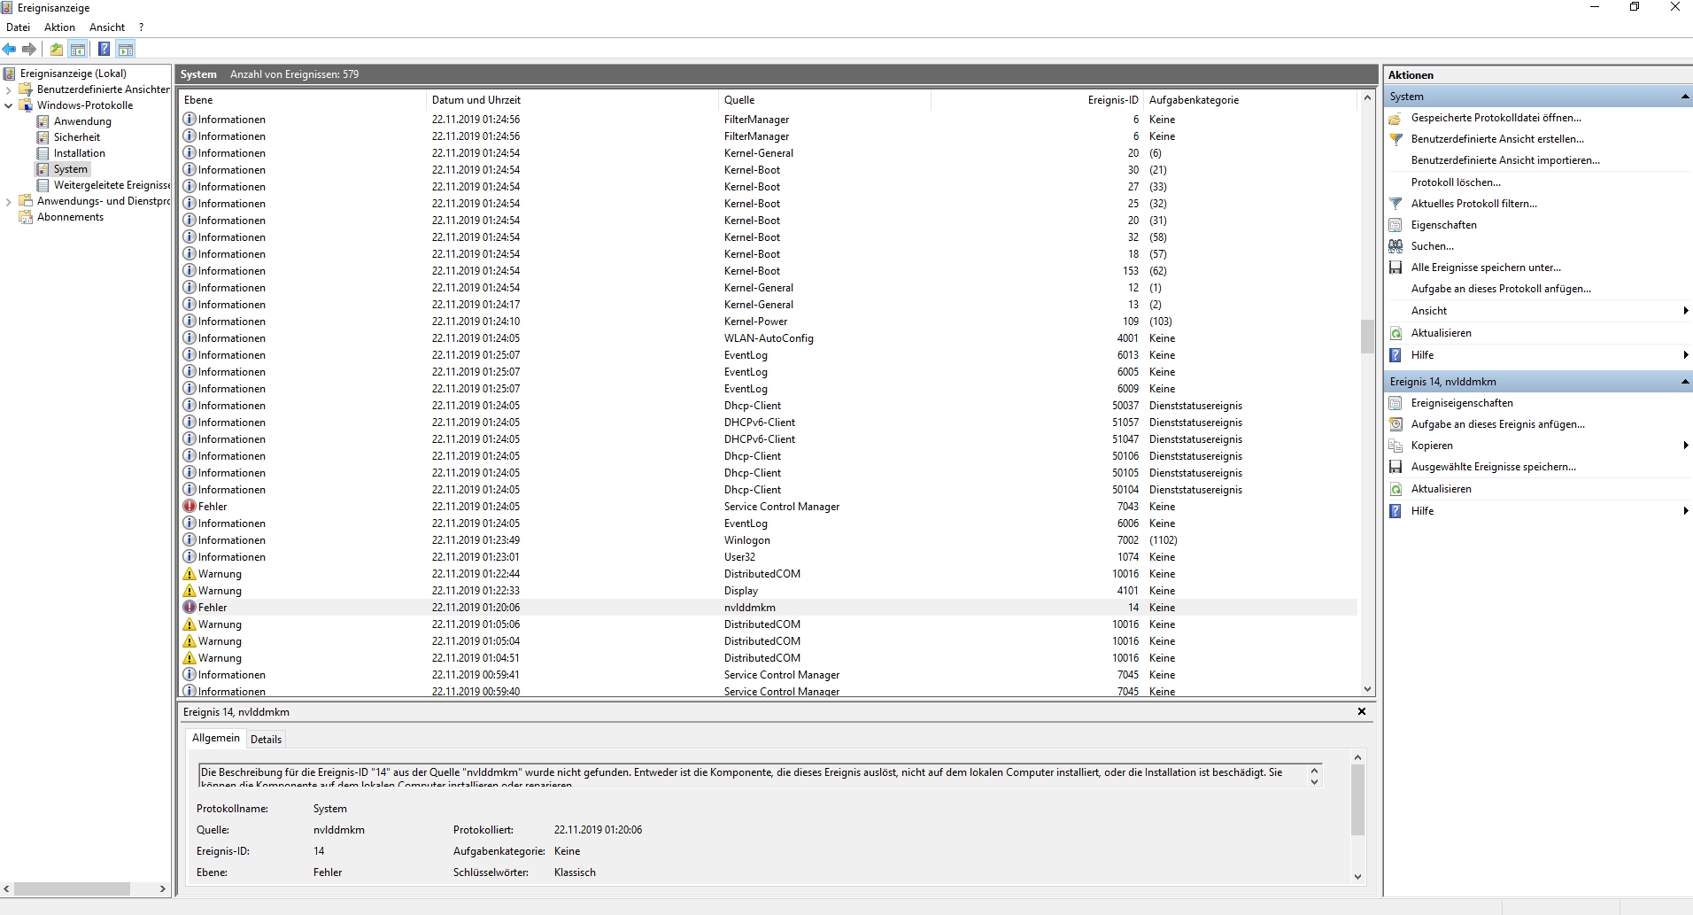Open the Datei menu
Screen dimensions: 1693x915
(18, 27)
